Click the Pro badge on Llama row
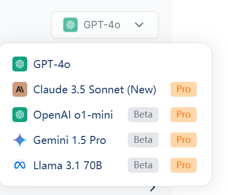 [183, 165]
